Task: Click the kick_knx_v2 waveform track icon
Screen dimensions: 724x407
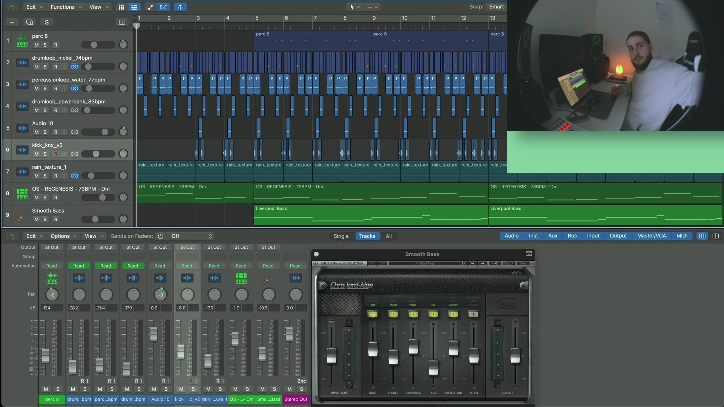Action: coord(22,150)
